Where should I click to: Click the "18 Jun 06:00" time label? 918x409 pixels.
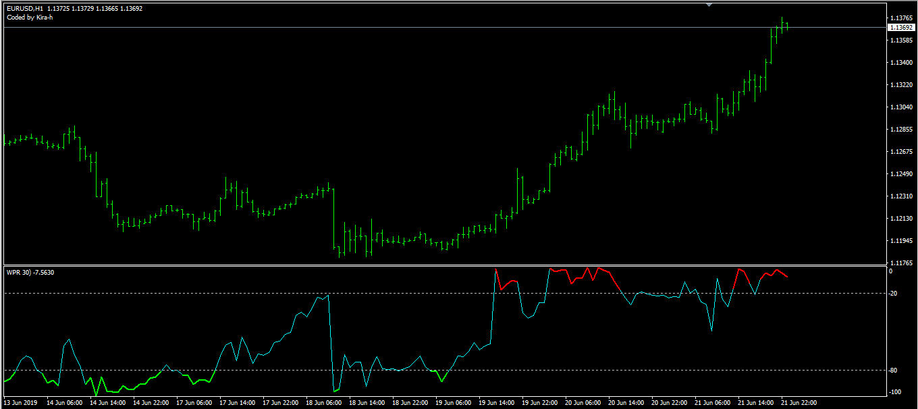pyautogui.click(x=324, y=403)
